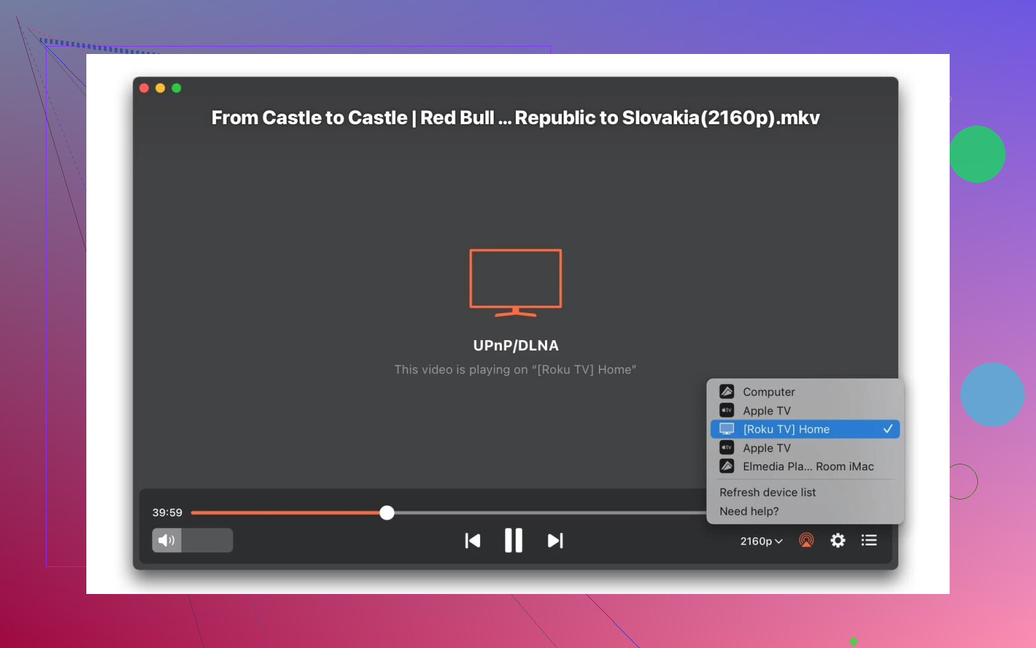Open Need help? entry

click(x=749, y=511)
